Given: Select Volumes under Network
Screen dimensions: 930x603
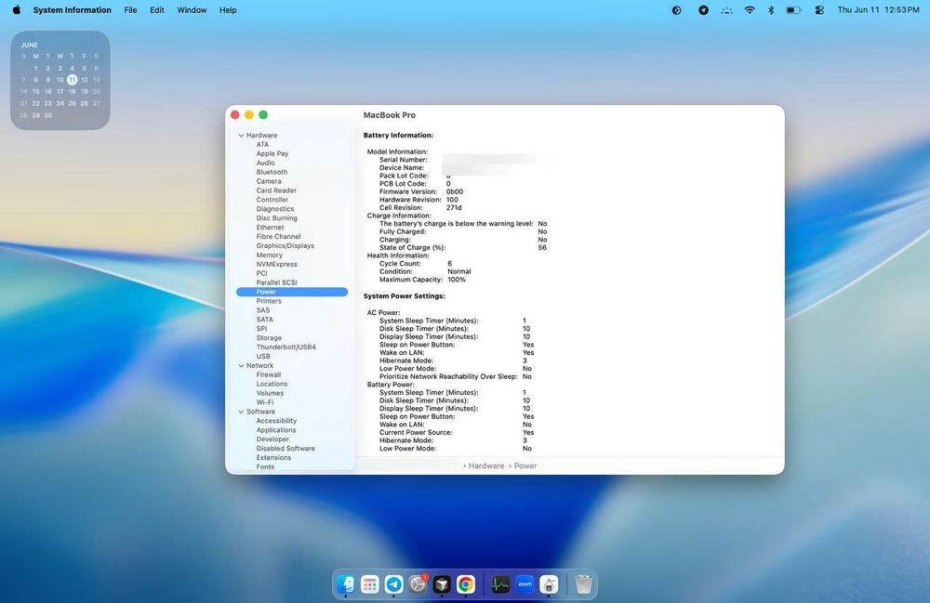Looking at the screenshot, I should click(270, 393).
